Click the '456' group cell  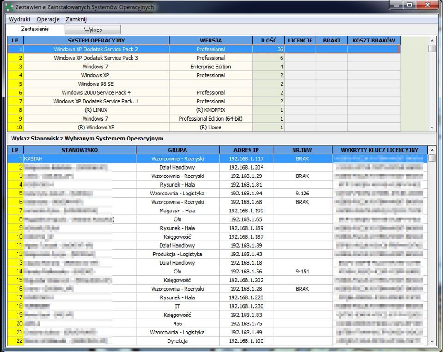[177, 323]
